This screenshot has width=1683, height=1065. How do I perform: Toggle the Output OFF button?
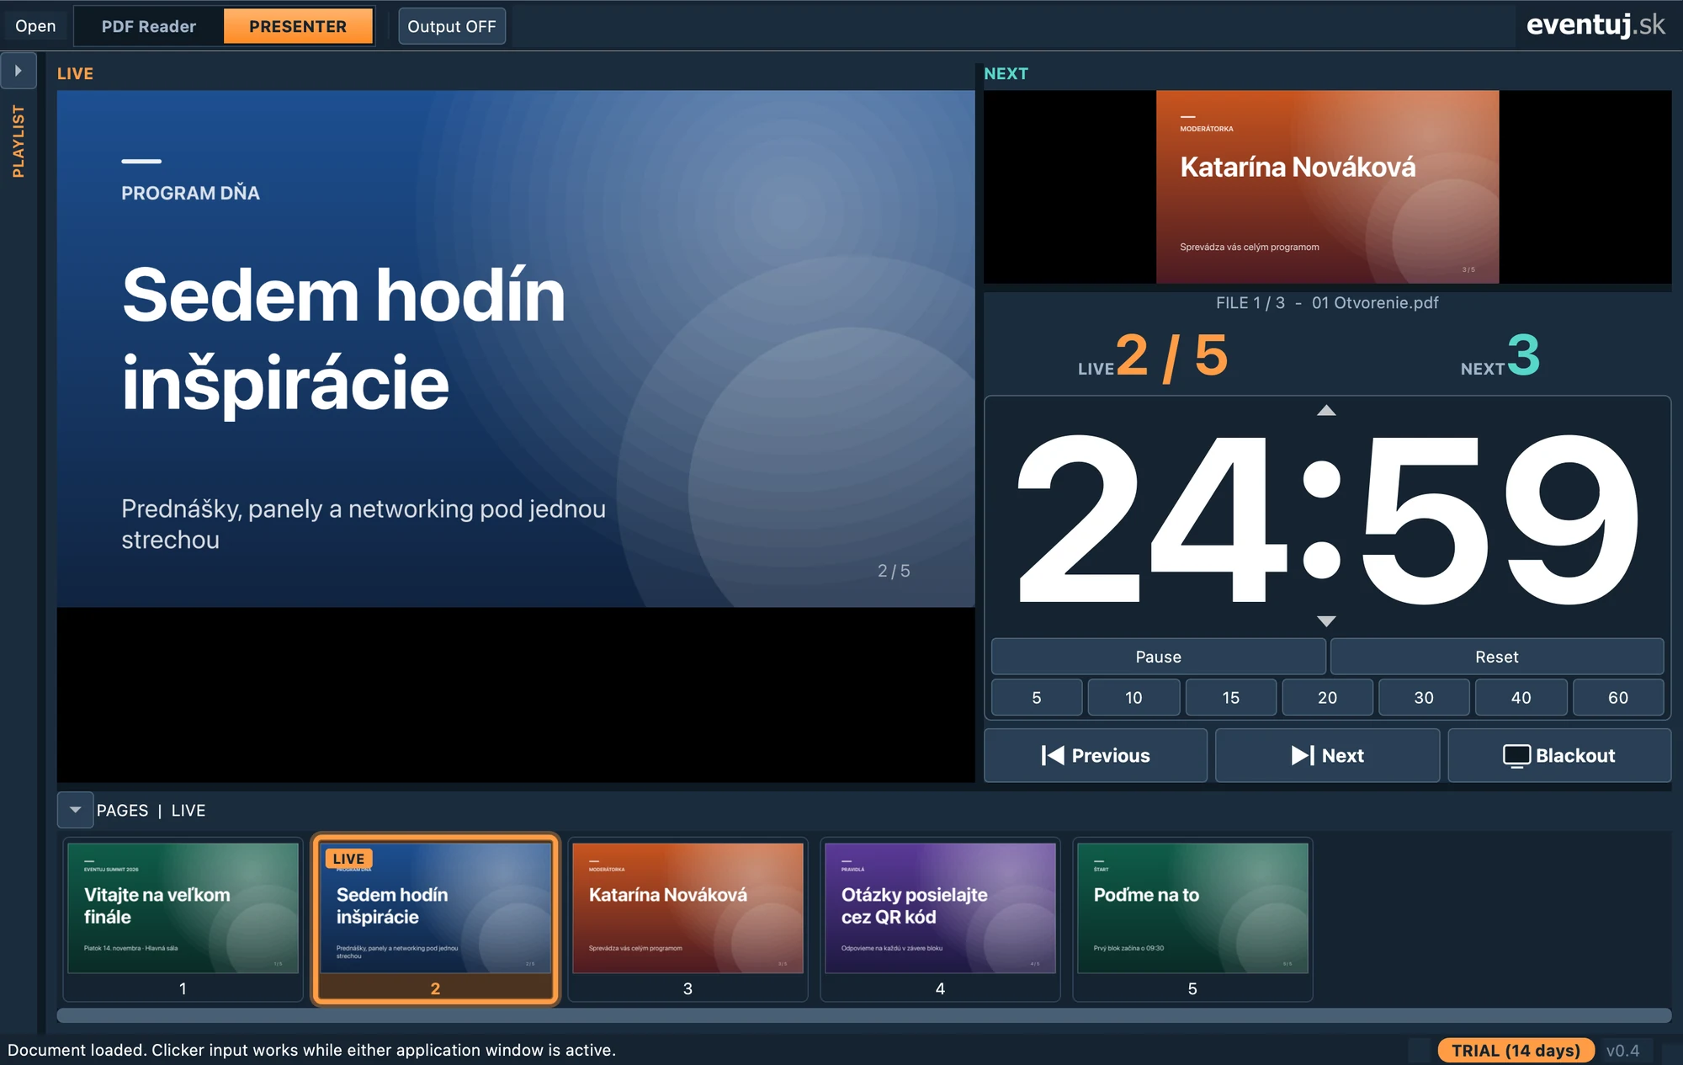click(452, 26)
